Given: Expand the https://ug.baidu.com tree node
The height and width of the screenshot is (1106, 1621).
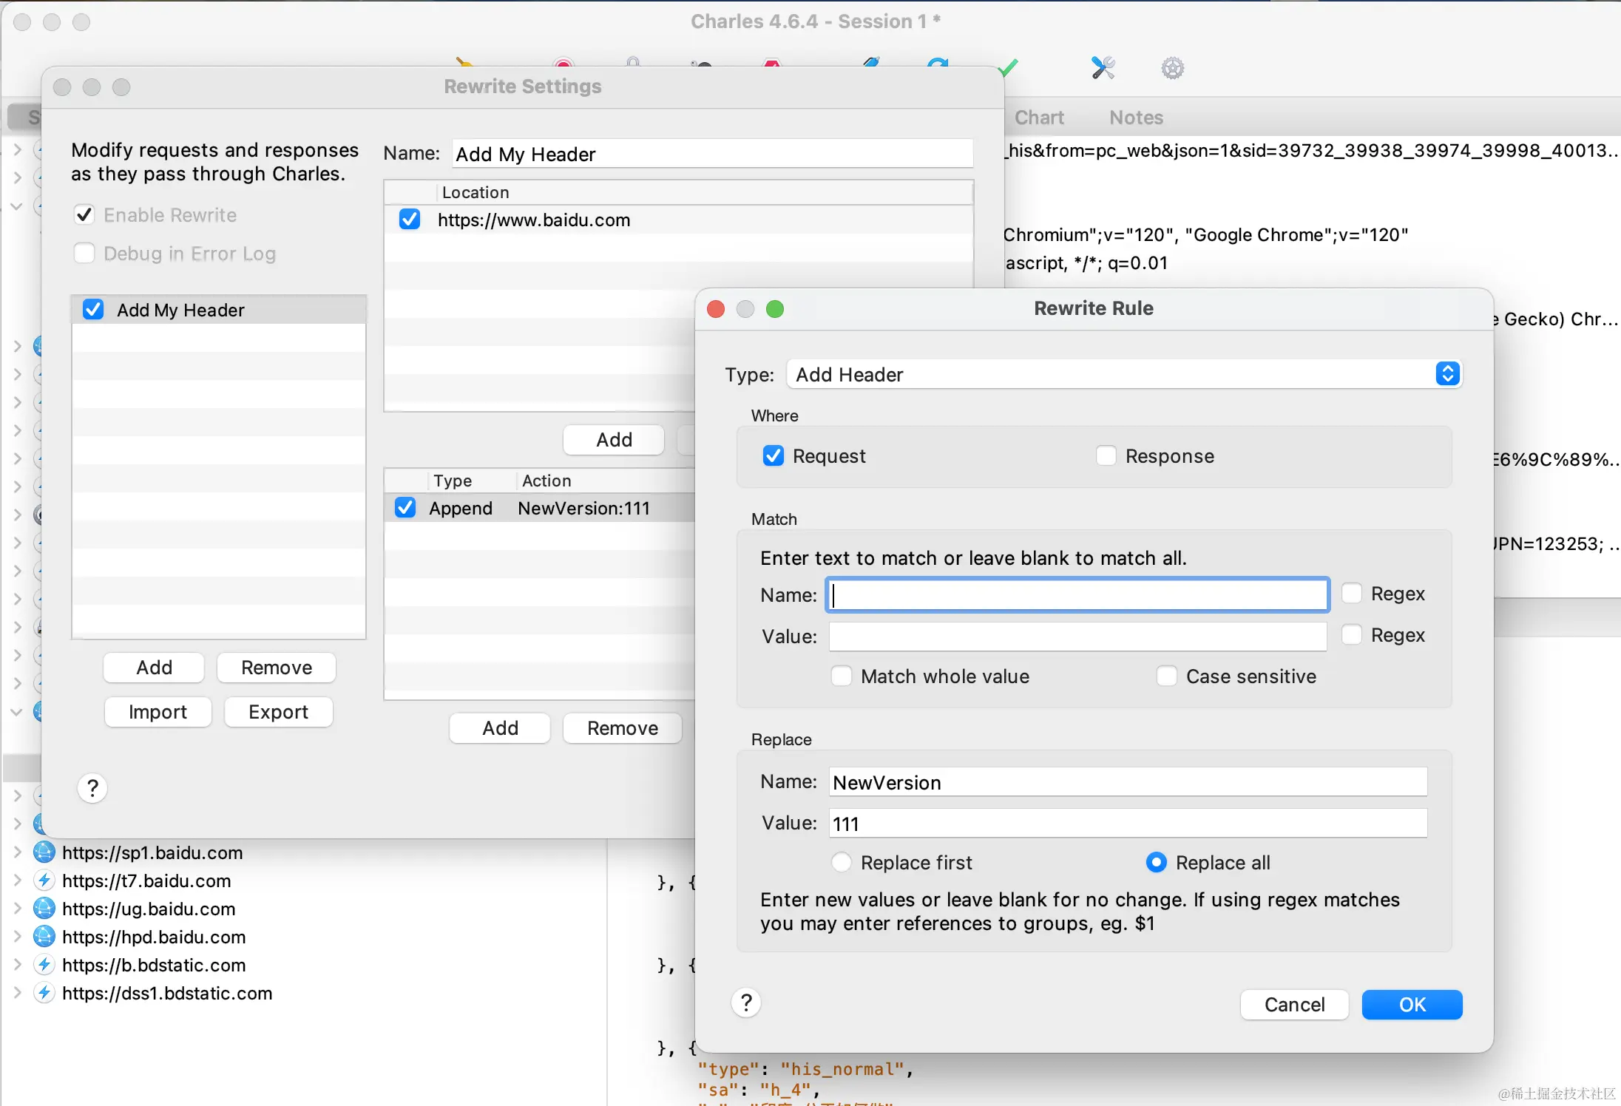Looking at the screenshot, I should pyautogui.click(x=17, y=909).
